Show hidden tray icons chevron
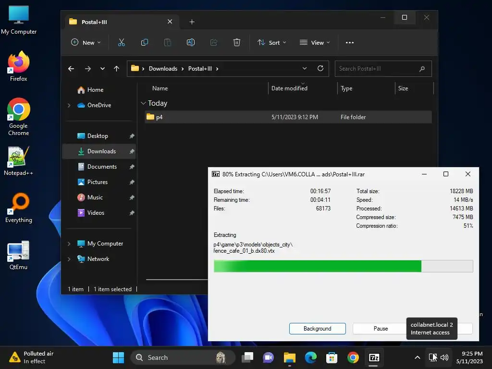 (x=418, y=357)
